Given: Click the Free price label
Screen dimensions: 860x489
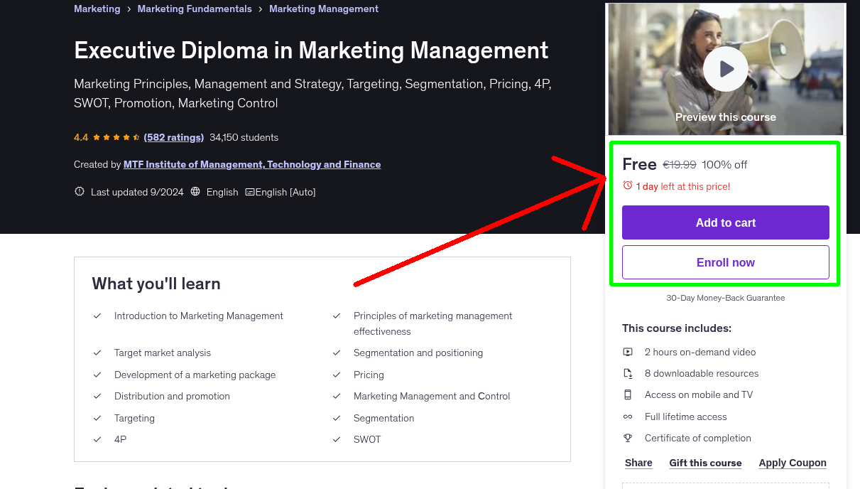Looking at the screenshot, I should coord(639,164).
